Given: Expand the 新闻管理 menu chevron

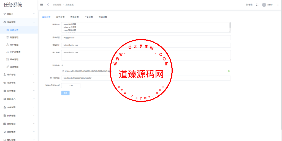Looking at the screenshot, I should click(34, 115).
